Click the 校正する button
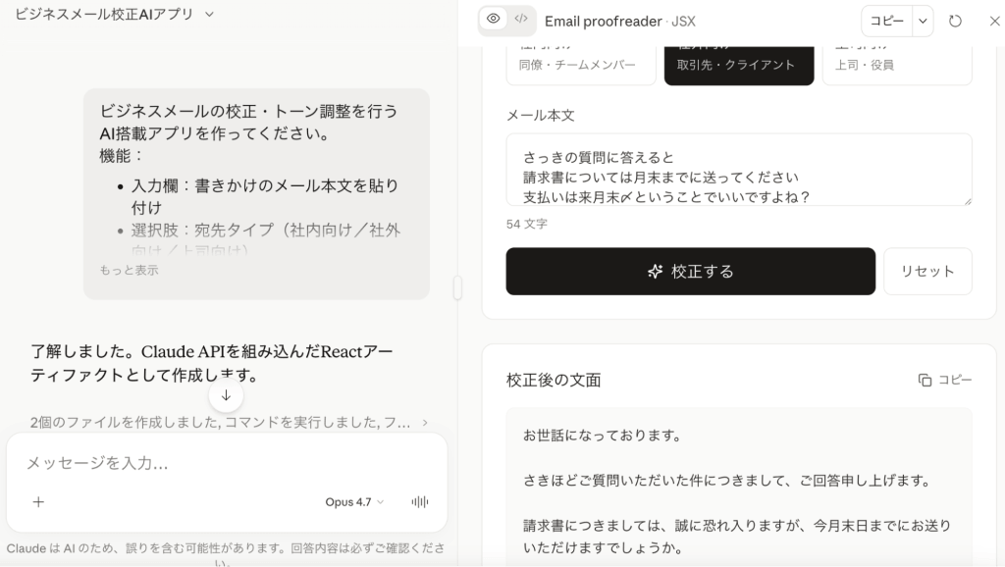The height and width of the screenshot is (567, 1005). (690, 272)
